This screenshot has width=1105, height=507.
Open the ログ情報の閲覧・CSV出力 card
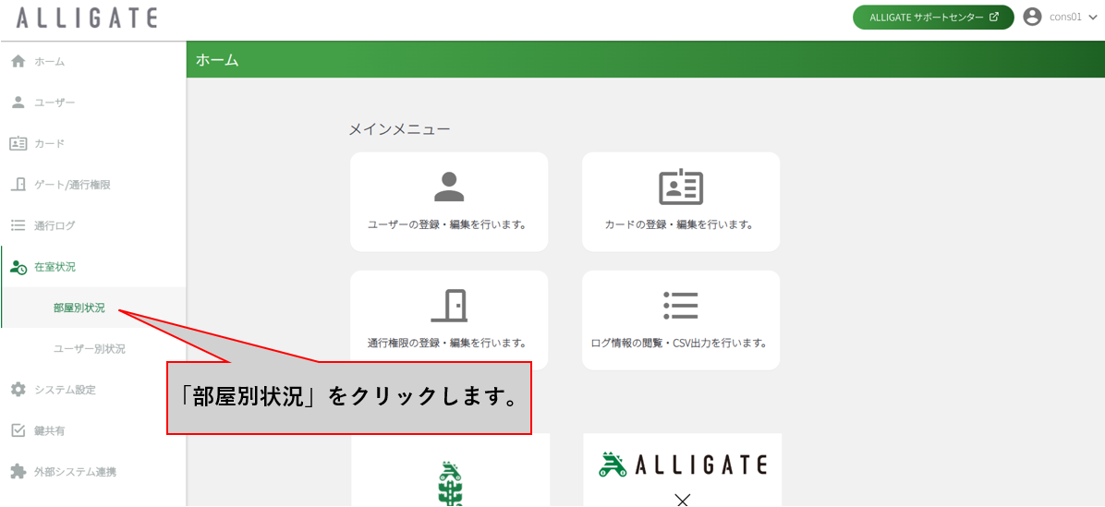pyautogui.click(x=681, y=320)
